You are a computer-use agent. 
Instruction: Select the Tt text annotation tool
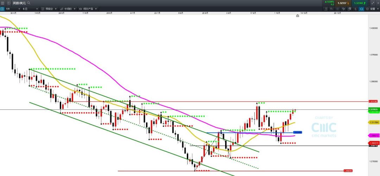click(x=332, y=9)
